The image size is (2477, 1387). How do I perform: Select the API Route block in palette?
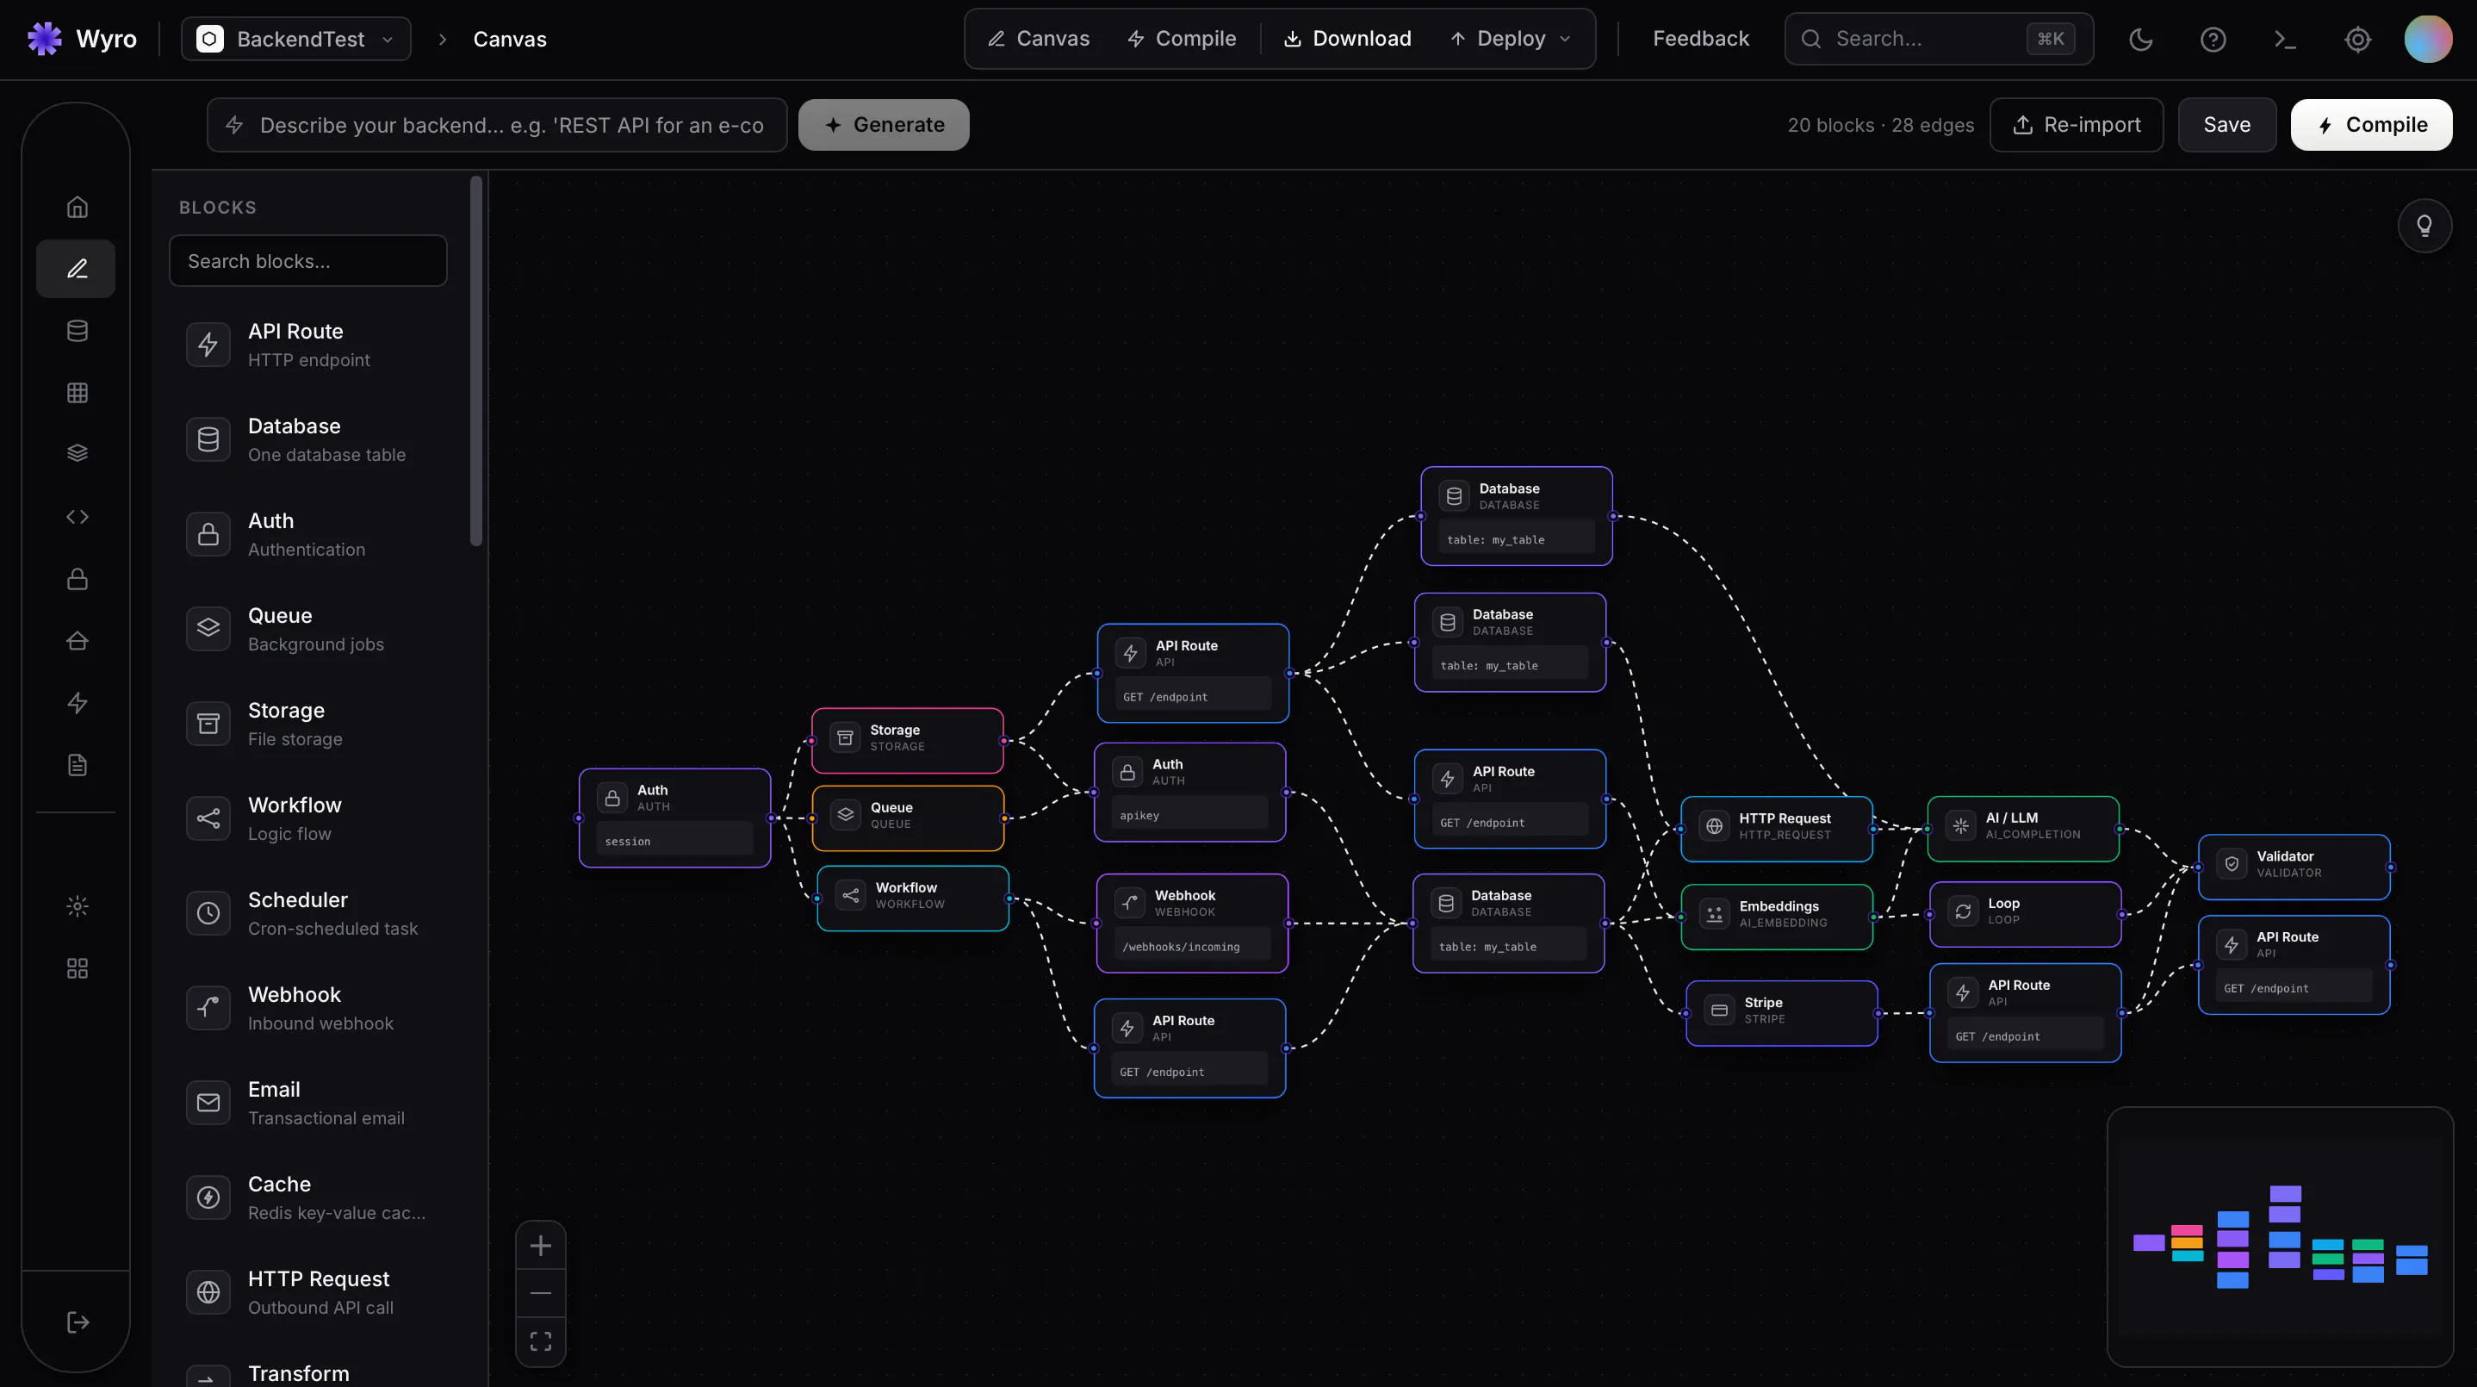click(307, 345)
